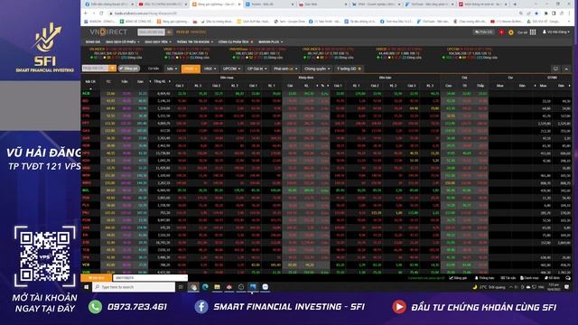Open the HNX dropdown filter
Image resolution: width=578 pixels, height=325 pixels.
[210, 69]
